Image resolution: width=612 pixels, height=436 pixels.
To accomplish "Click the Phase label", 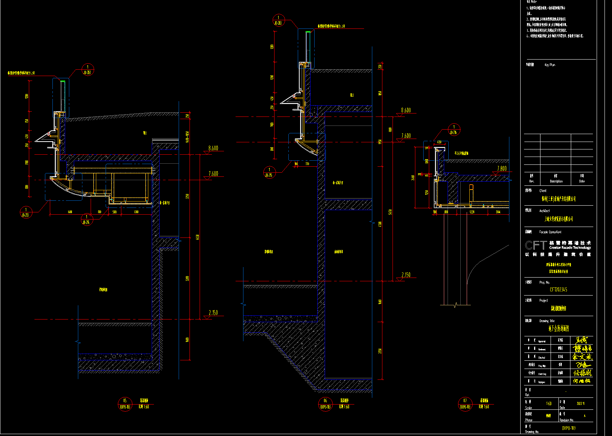I will point(528,420).
